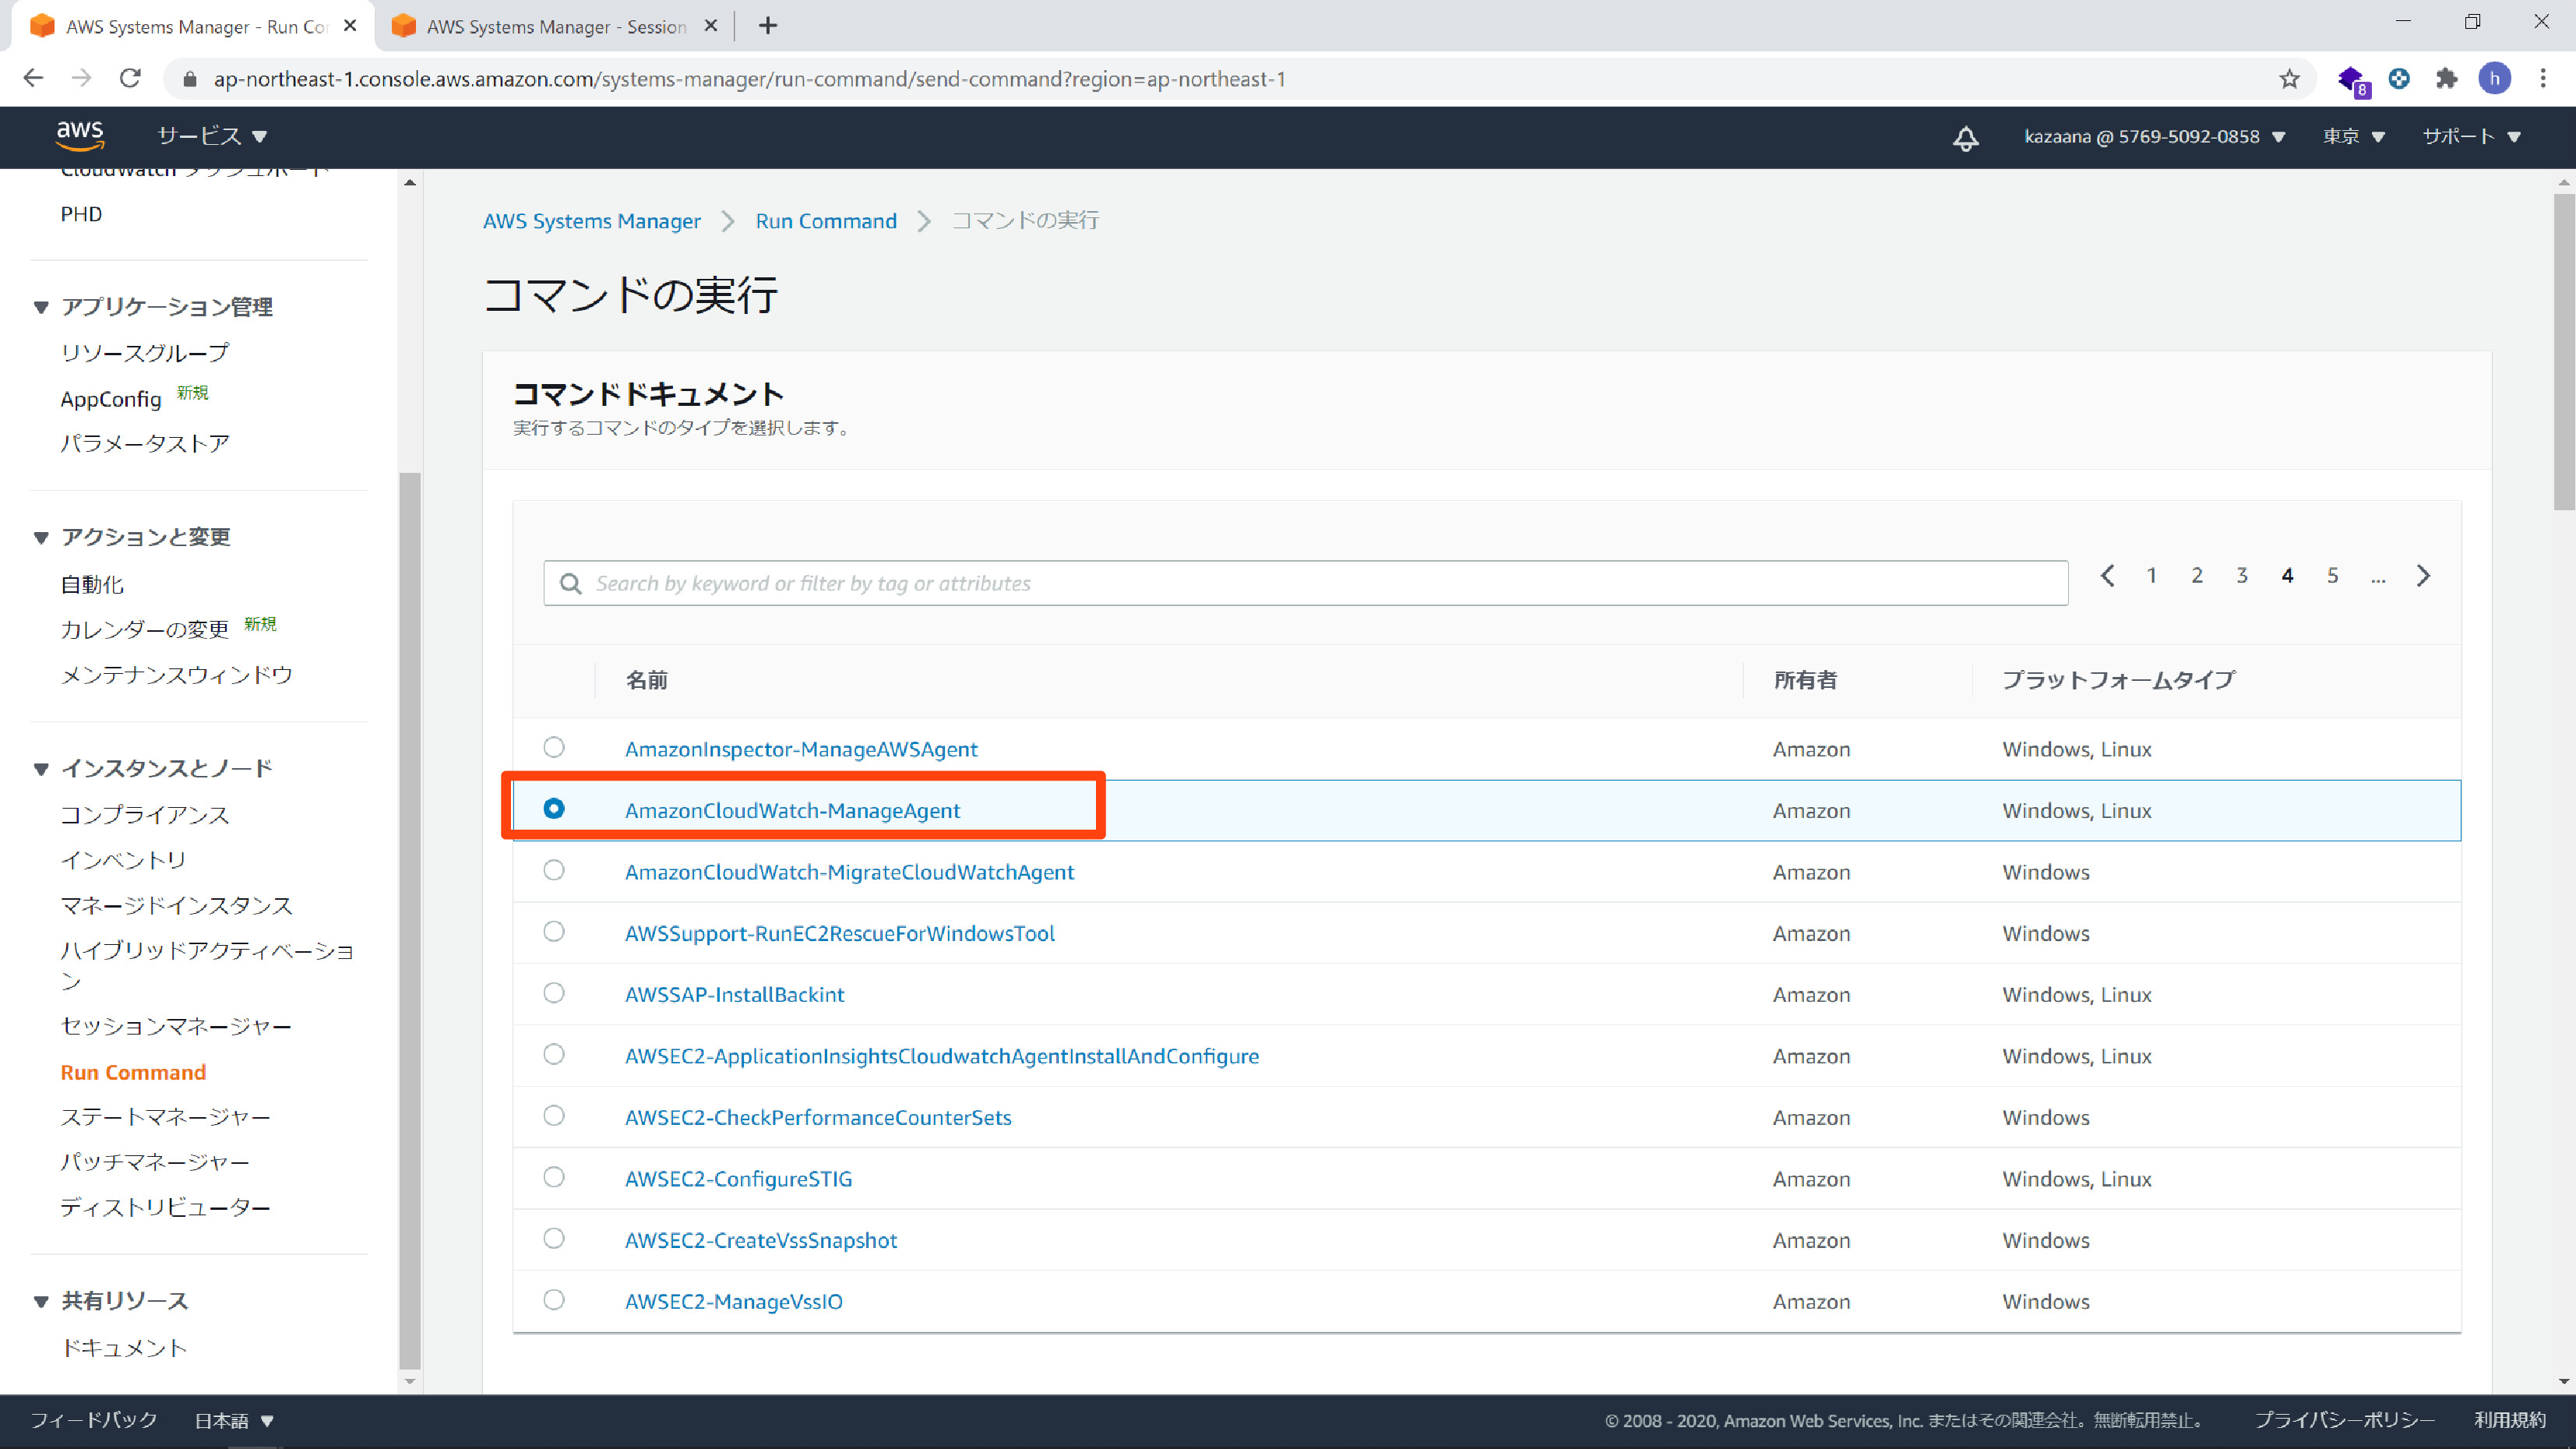Viewport: 2576px width, 1449px height.
Task: Collapse the 共有リソース section
Action: coord(41,1302)
